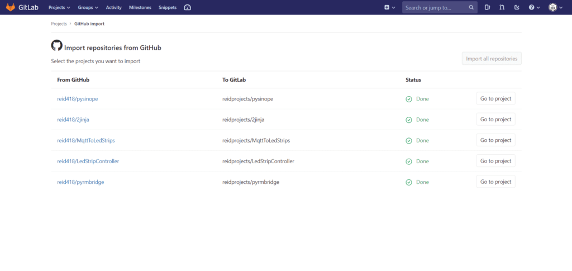The width and height of the screenshot is (572, 271).
Task: Open the reid418/2jinja GitHub link
Action: tap(73, 120)
